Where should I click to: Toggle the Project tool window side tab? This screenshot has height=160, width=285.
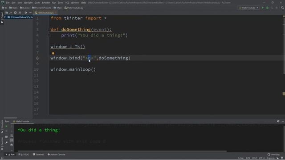2,18
